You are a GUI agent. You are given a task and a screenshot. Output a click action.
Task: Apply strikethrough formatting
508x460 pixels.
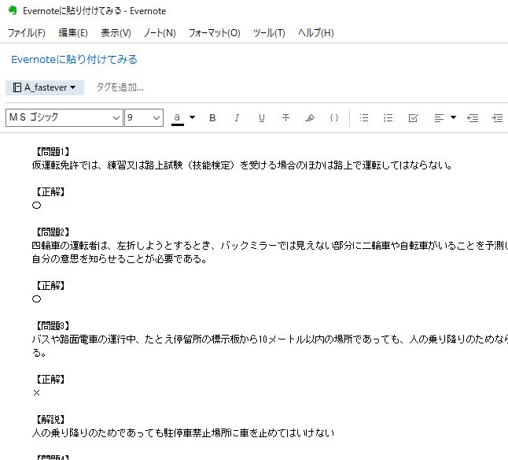coord(285,118)
